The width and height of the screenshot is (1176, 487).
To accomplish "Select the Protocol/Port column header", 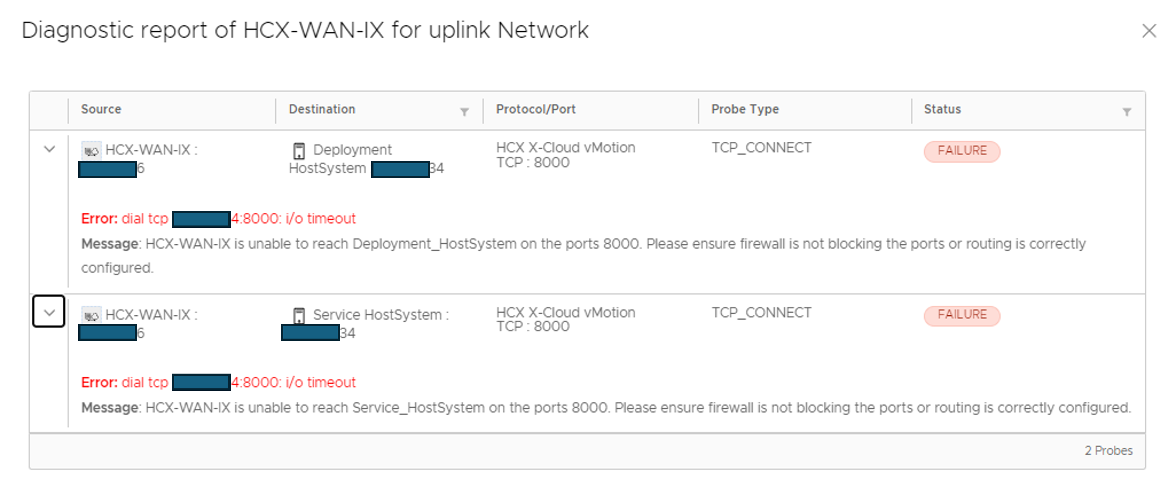I will point(535,109).
